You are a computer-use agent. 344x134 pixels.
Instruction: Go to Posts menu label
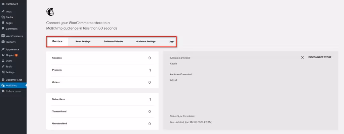coord(9,12)
